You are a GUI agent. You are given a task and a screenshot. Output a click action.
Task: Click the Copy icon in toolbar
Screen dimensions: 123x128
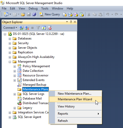pyautogui.click(x=94, y=14)
